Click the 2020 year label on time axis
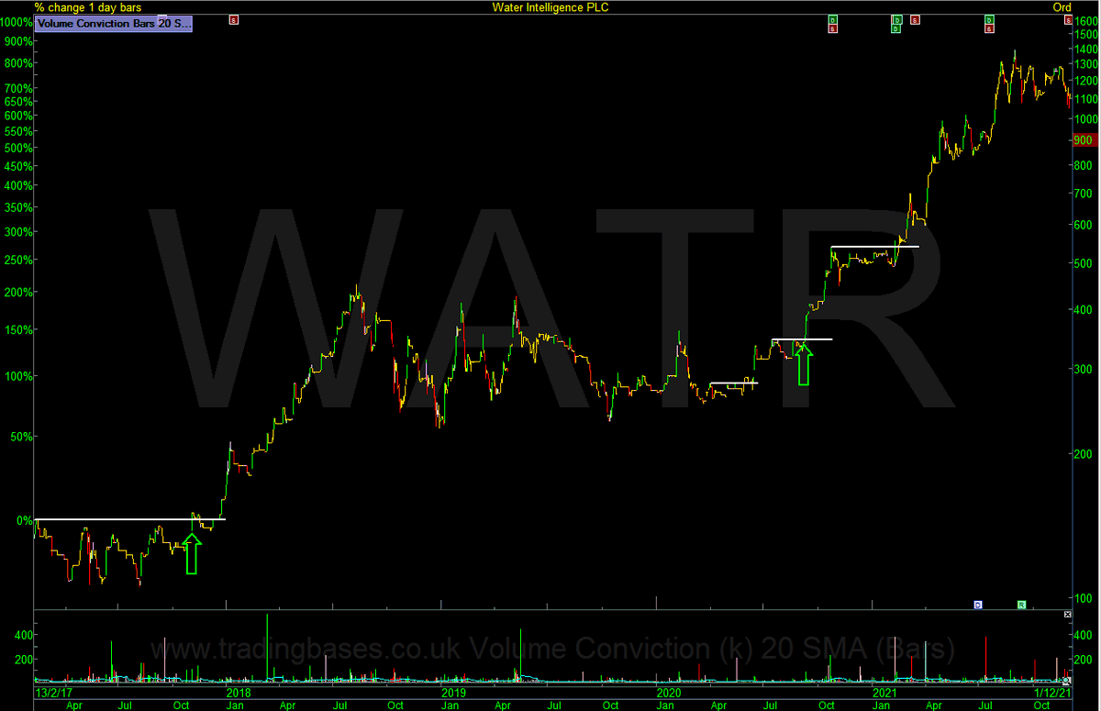The image size is (1101, 711). 669,691
